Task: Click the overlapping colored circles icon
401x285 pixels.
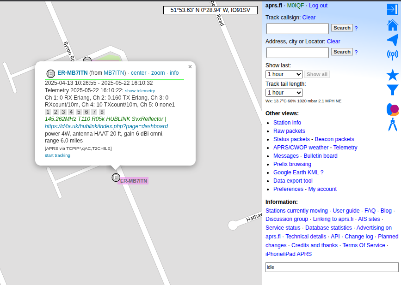Action: pos(392,109)
